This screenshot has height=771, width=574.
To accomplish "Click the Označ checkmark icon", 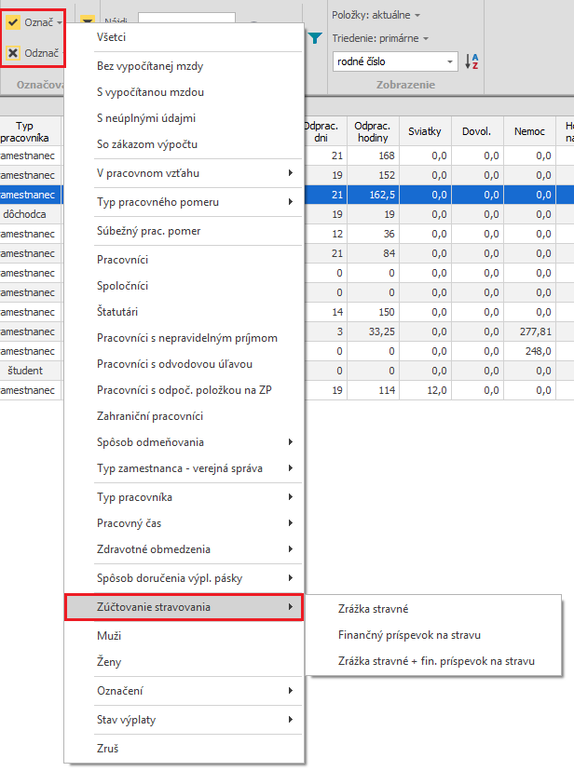I will pyautogui.click(x=13, y=21).
